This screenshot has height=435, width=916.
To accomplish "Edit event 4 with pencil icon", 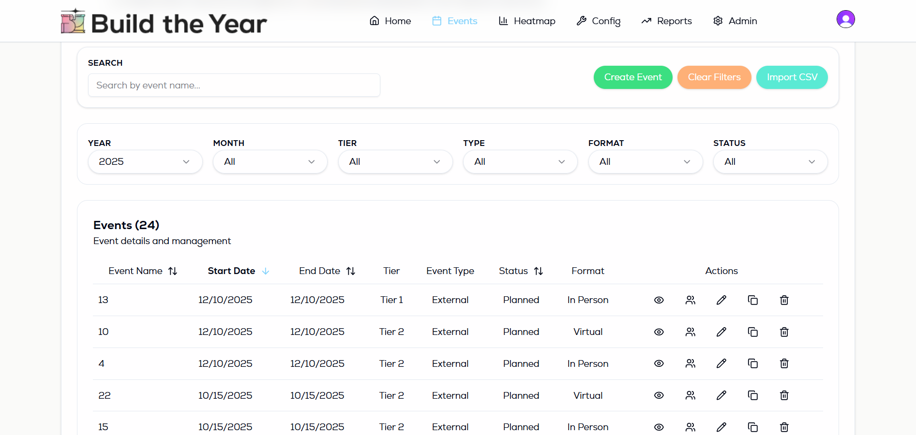I will [x=721, y=363].
